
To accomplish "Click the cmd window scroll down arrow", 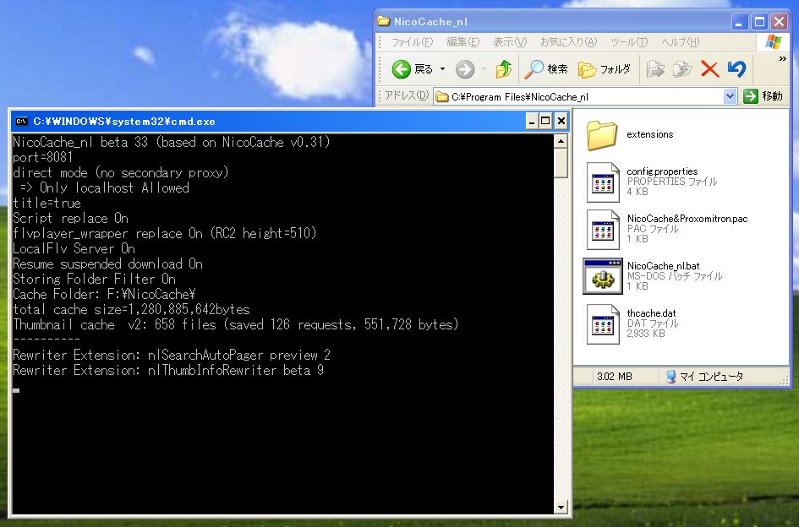I will [561, 507].
